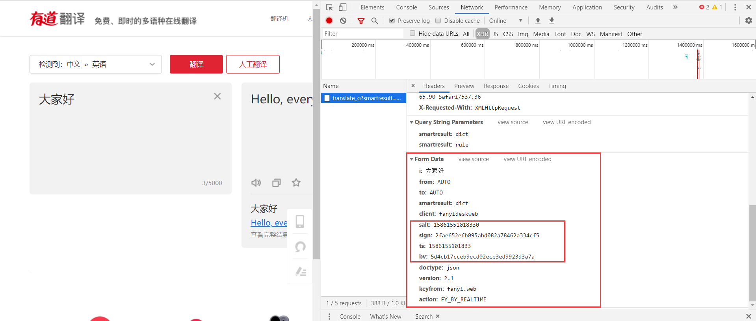Copy the translation result icon

(x=277, y=183)
